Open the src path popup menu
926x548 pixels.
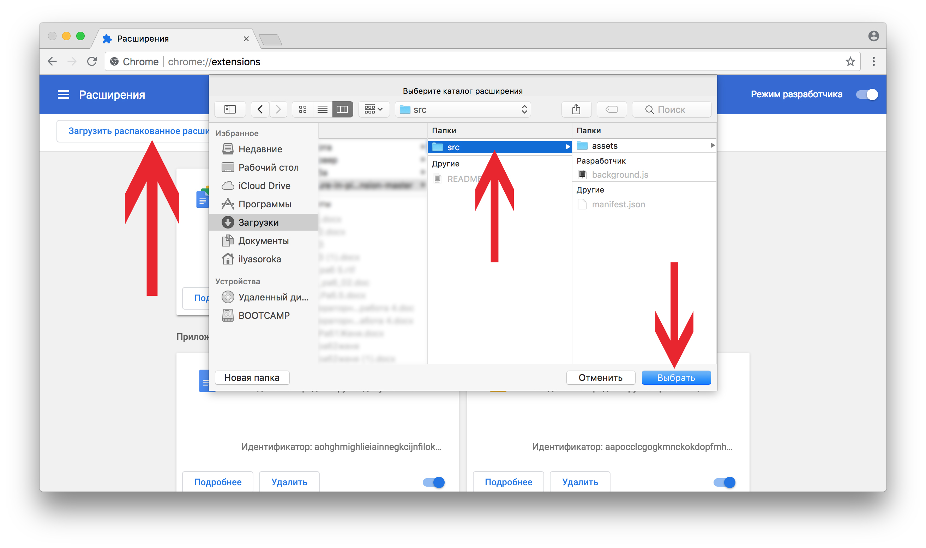(463, 109)
